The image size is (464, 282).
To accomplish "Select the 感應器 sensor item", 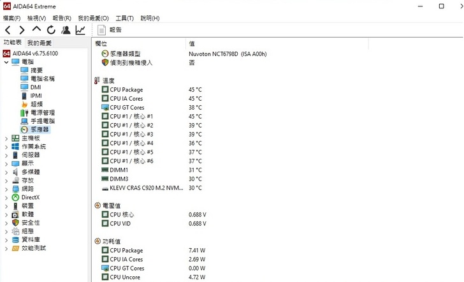I will click(x=40, y=130).
